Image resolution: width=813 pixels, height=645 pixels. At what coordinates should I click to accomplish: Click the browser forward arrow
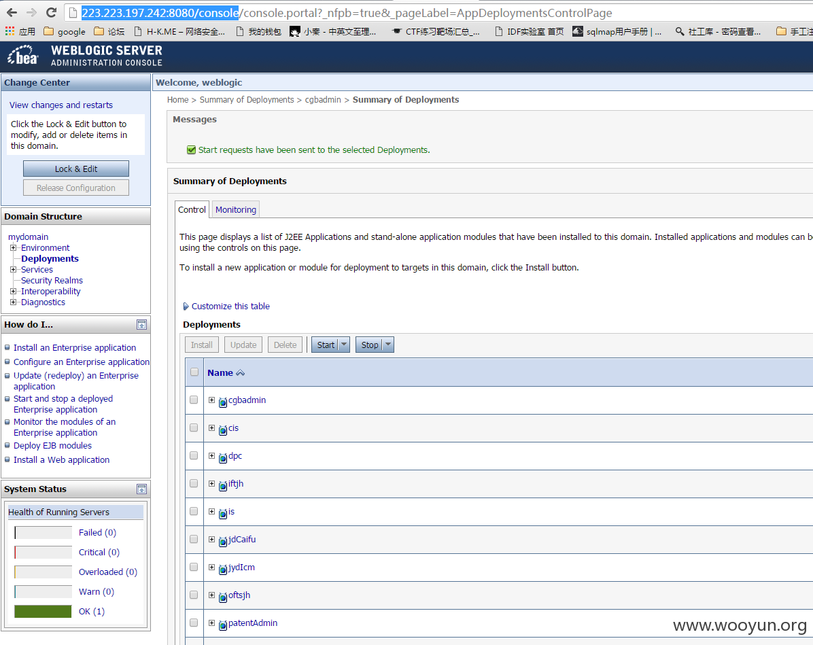pos(31,12)
